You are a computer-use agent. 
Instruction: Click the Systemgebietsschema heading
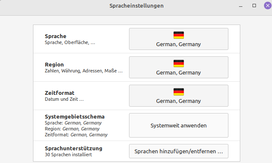pyautogui.click(x=74, y=117)
